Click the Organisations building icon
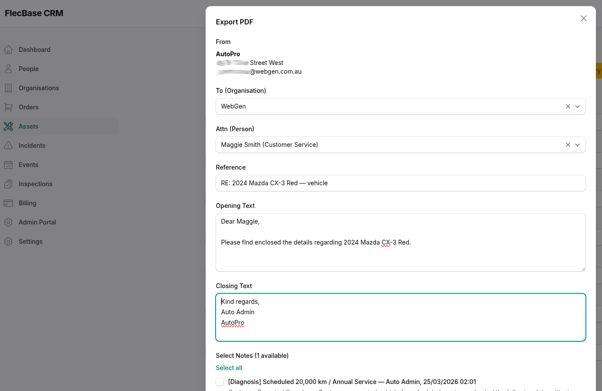Viewport: 602px width, 391px height. (x=8, y=88)
